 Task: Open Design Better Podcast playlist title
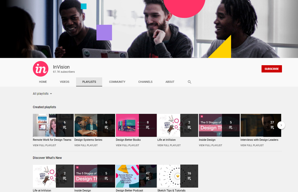(129, 190)
